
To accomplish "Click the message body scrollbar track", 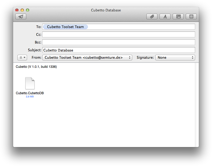I will point(197,105).
